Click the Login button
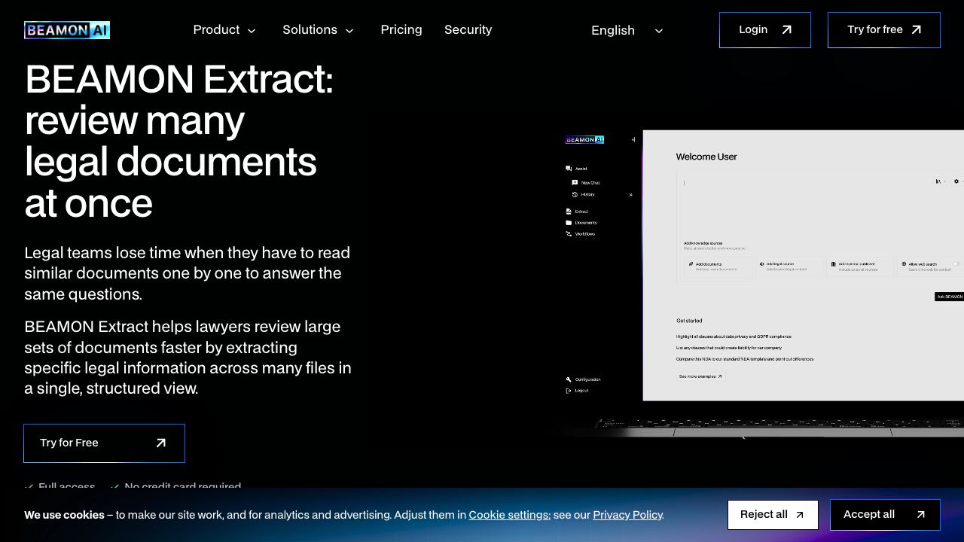 coord(765,30)
